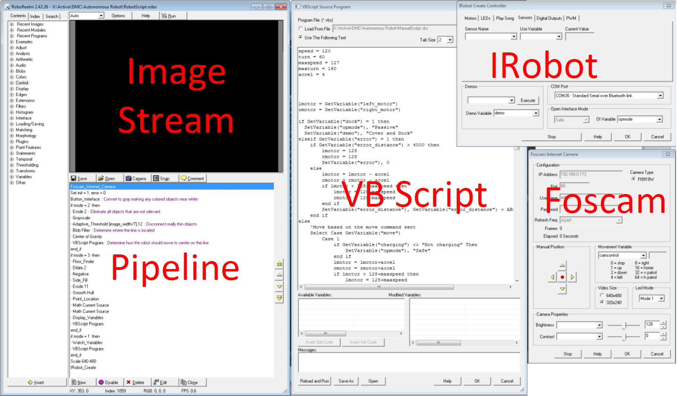Move Foscam camera left with arrow
This screenshot has height=396, width=677.
(x=552, y=277)
